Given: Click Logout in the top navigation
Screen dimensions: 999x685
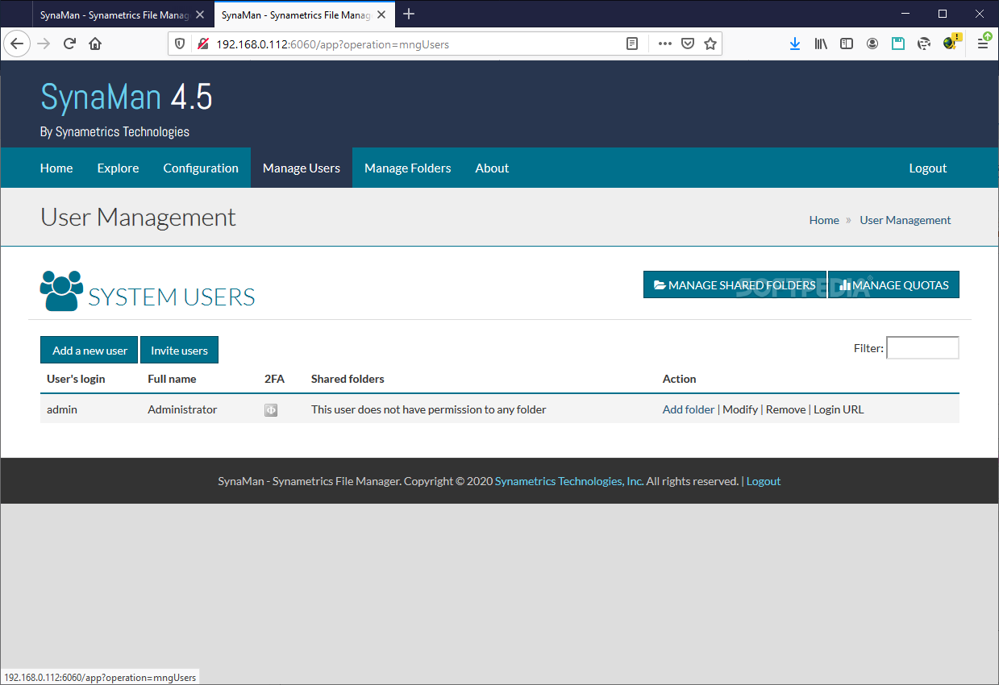Looking at the screenshot, I should (x=928, y=168).
